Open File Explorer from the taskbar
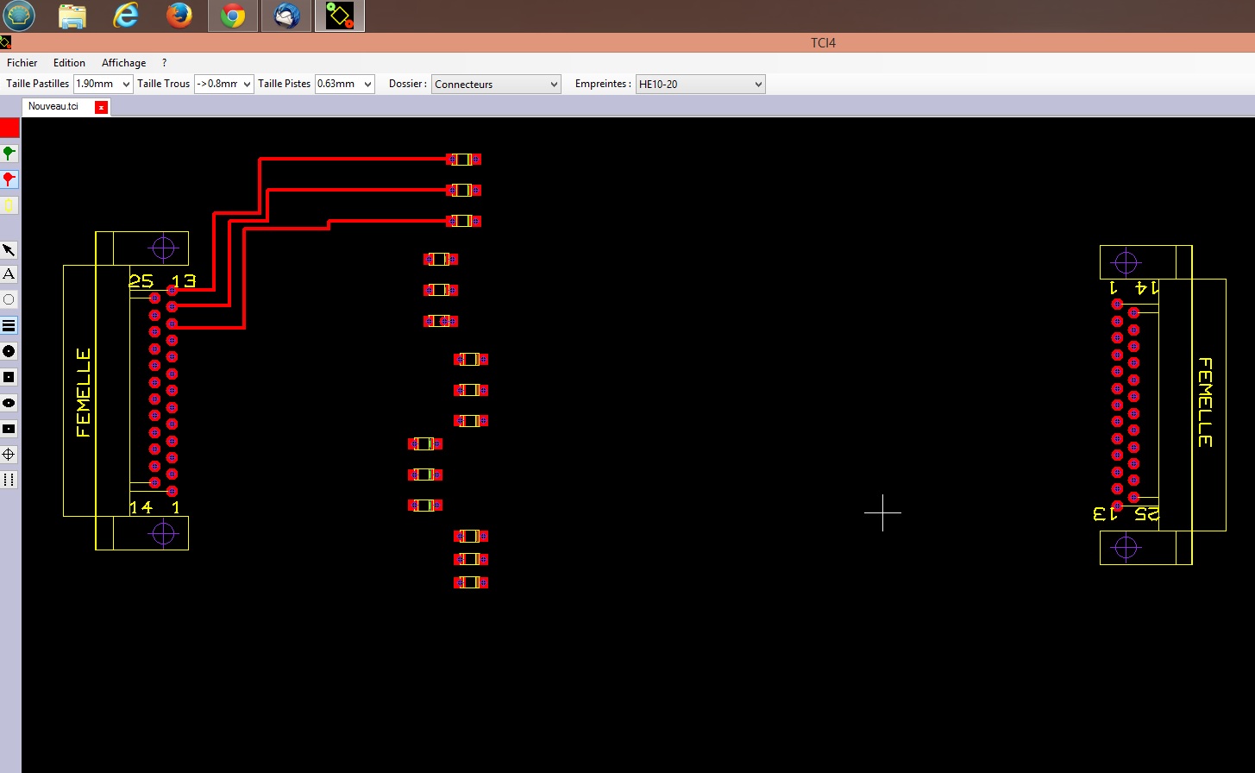 [72, 16]
